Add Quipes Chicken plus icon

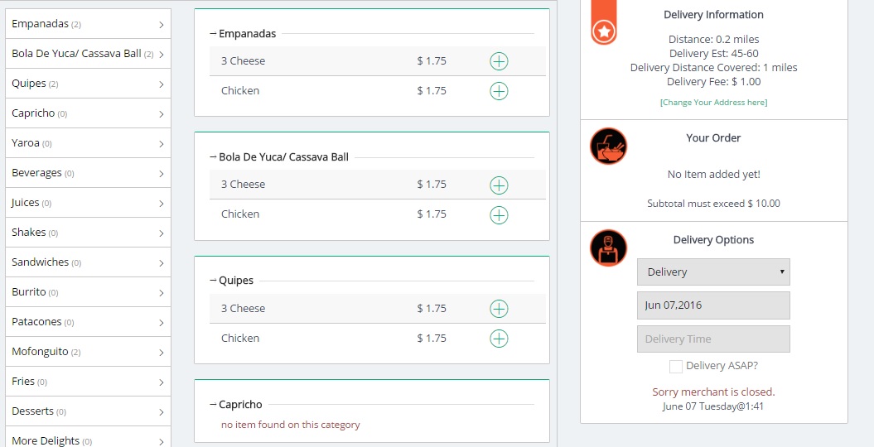499,338
